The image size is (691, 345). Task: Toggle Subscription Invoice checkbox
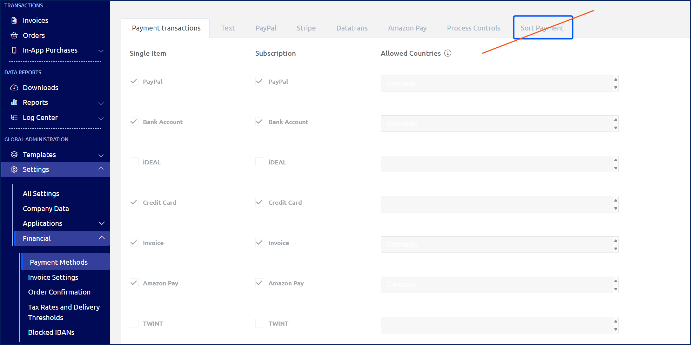[260, 243]
